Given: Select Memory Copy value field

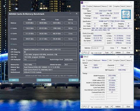Looking at the screenshot, I should pos(57,23).
